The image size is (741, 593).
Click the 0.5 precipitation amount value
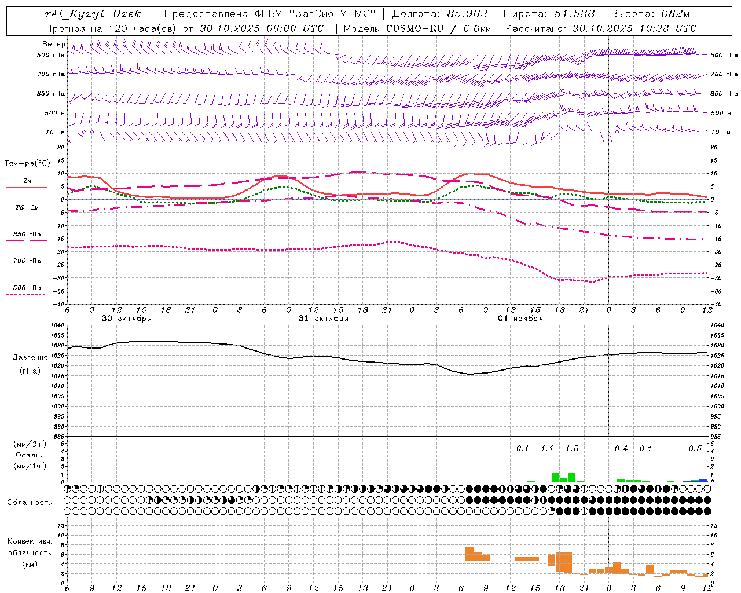click(x=695, y=449)
